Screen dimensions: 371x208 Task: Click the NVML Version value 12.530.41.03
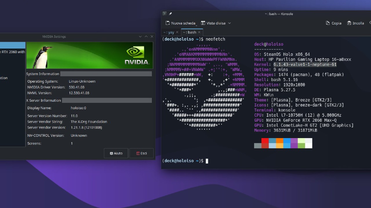coord(79,93)
